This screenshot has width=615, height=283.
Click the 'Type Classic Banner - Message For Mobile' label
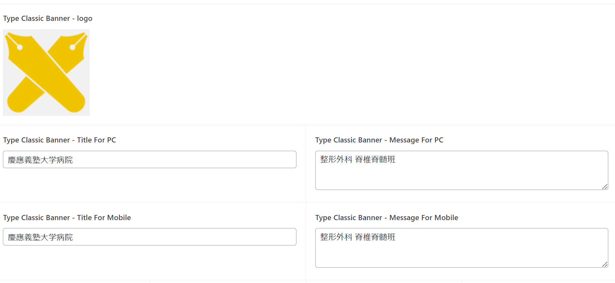click(x=387, y=218)
